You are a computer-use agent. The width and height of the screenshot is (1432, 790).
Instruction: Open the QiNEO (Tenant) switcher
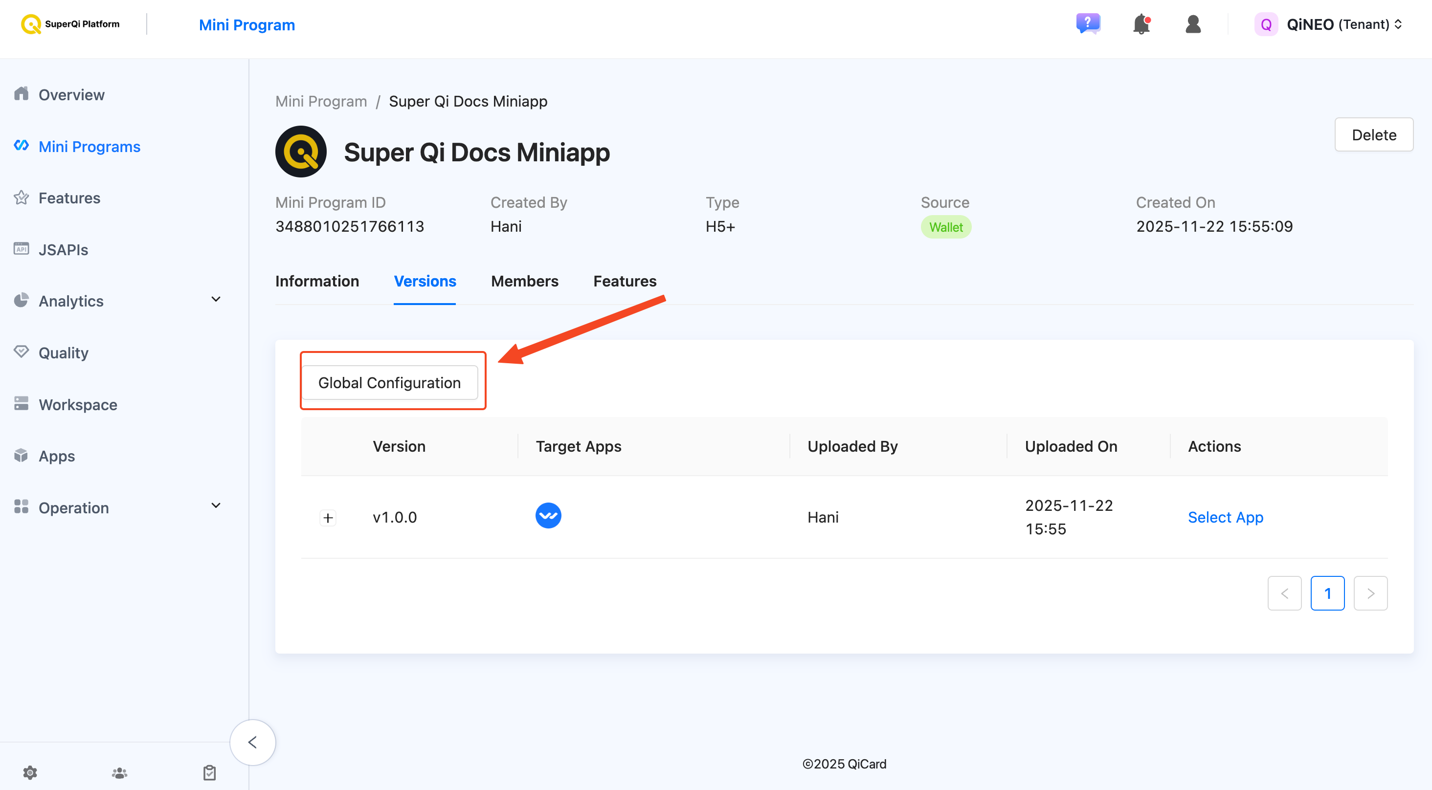pos(1344,24)
